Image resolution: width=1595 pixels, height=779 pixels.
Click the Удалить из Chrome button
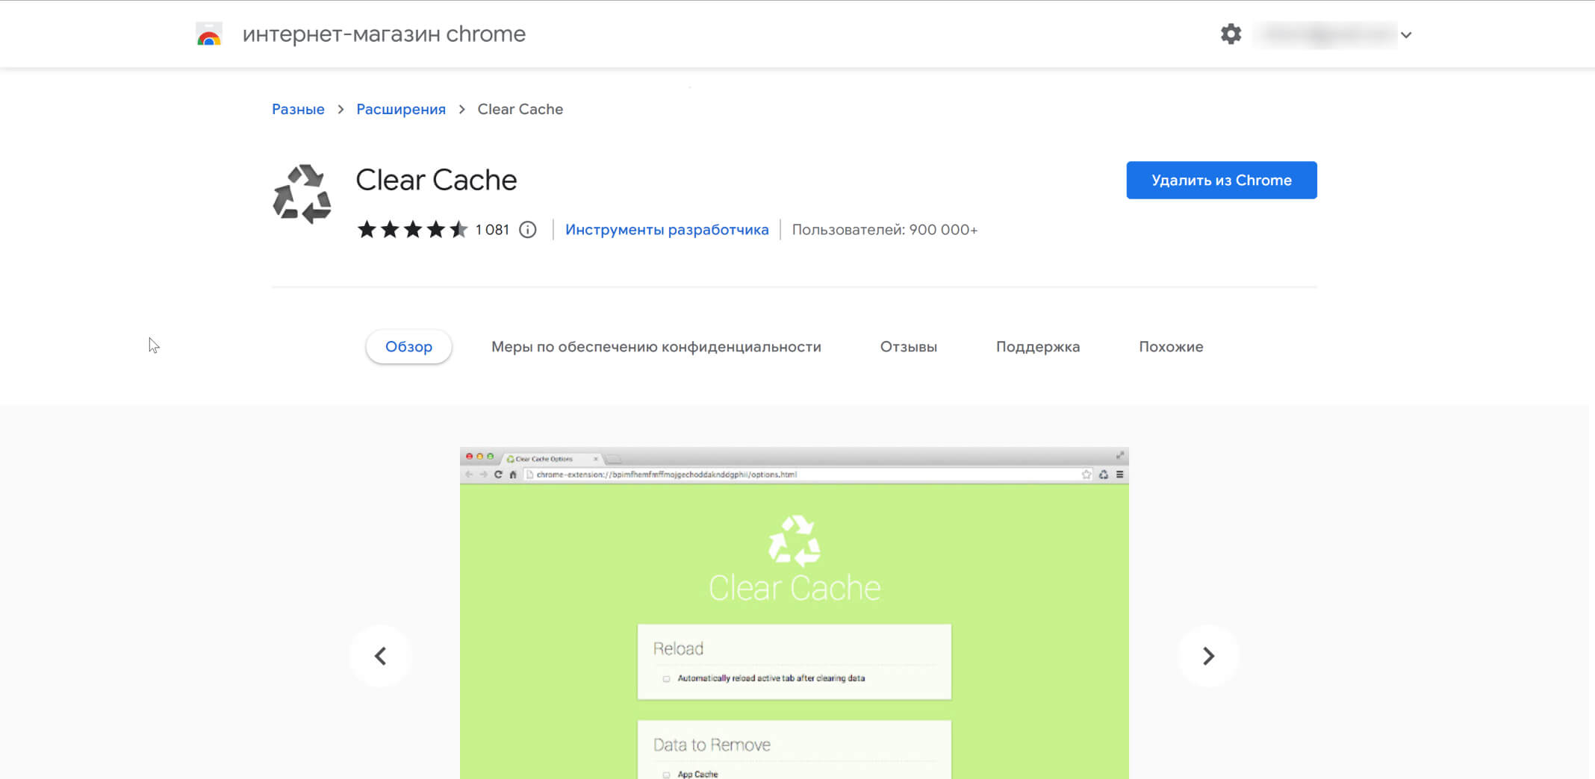1222,180
